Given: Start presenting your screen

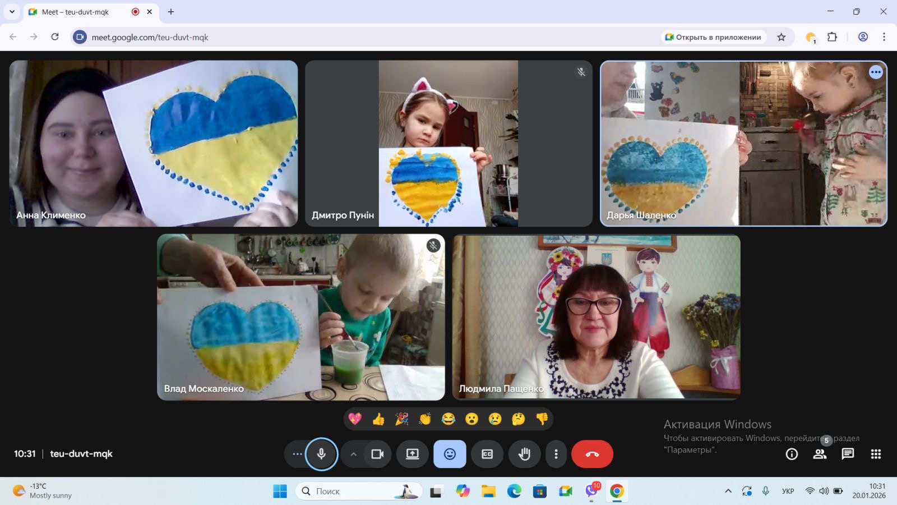Looking at the screenshot, I should pos(413,454).
